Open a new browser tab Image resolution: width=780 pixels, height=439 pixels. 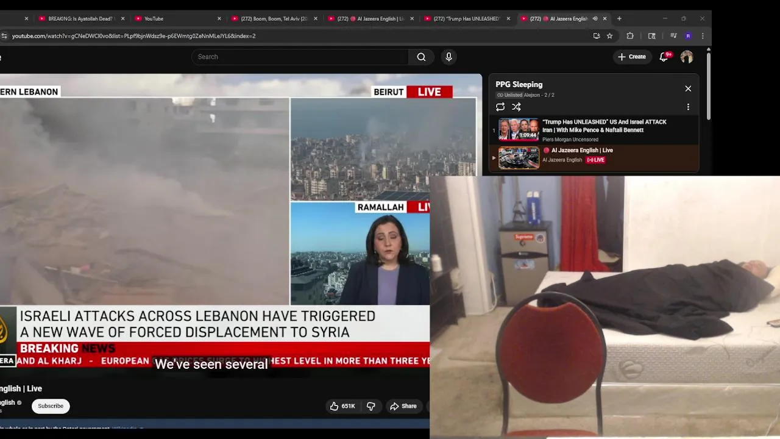click(619, 18)
